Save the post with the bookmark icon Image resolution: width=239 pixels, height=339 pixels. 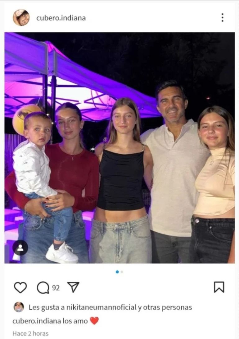coord(219,287)
